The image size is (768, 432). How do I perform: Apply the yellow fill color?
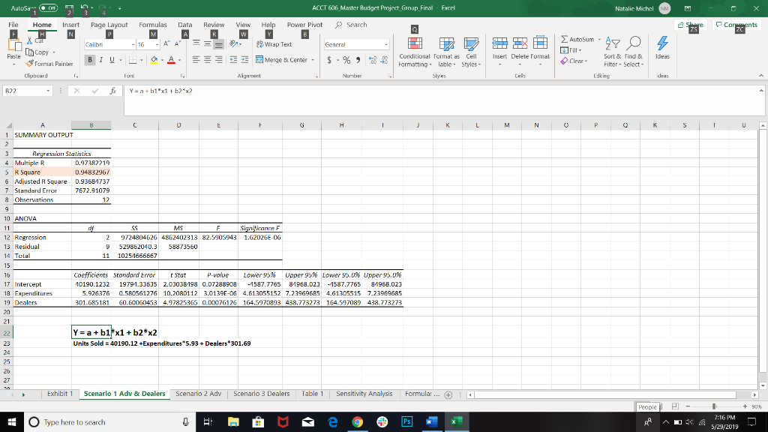click(154, 60)
